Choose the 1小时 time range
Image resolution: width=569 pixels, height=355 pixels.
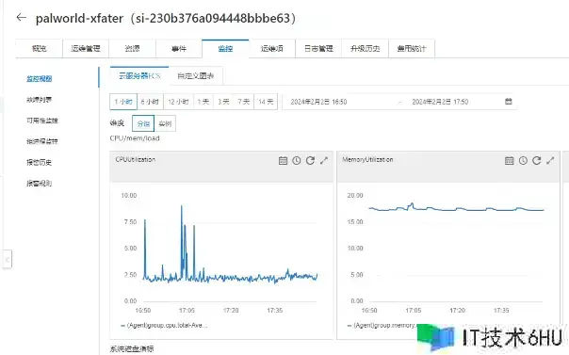pos(123,102)
